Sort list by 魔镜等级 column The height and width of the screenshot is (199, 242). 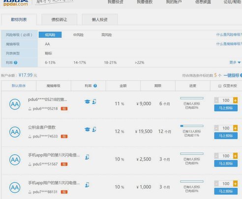pos(54,85)
